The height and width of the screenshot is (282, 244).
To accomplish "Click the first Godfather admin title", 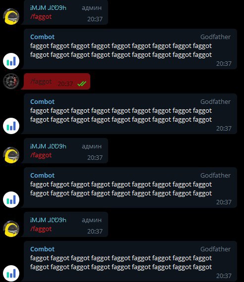I will pos(215,37).
